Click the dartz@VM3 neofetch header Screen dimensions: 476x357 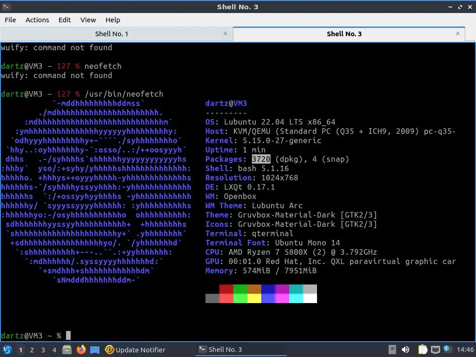[x=226, y=104]
